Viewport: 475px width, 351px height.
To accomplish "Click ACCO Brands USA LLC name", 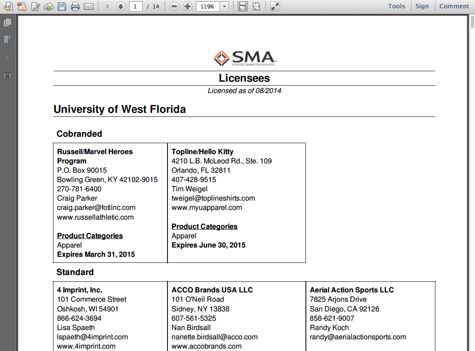I will coord(212,290).
